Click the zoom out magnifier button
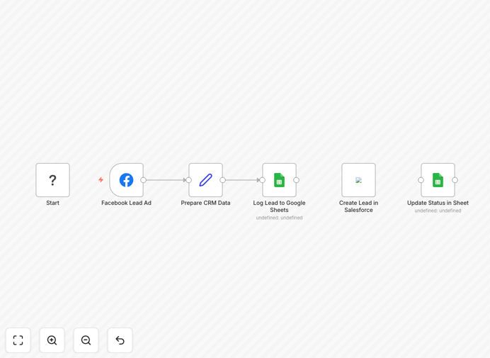The width and height of the screenshot is (490, 358). click(x=86, y=340)
